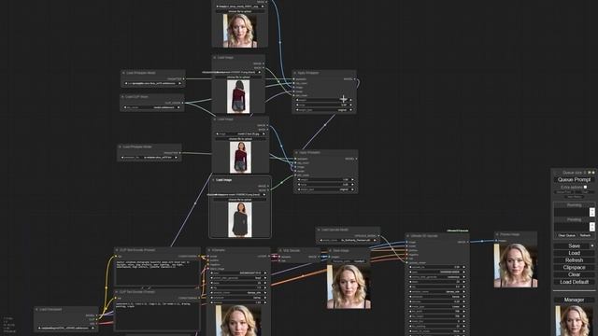Open the scheduler combo in KSampler
The image size is (598, 336).
pos(239,298)
